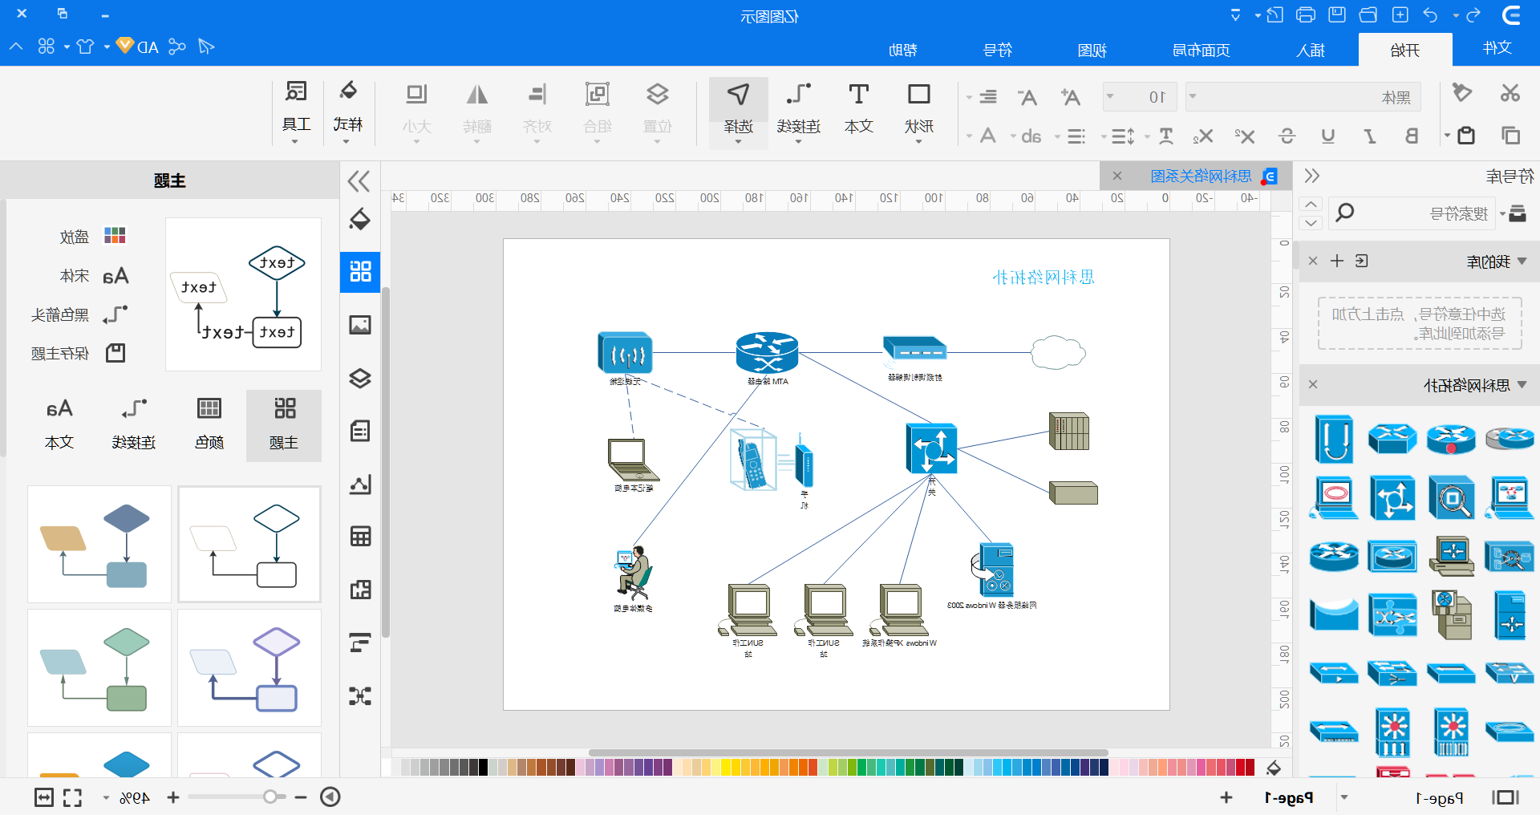Increase font size with A-plus icon

coord(1070,97)
